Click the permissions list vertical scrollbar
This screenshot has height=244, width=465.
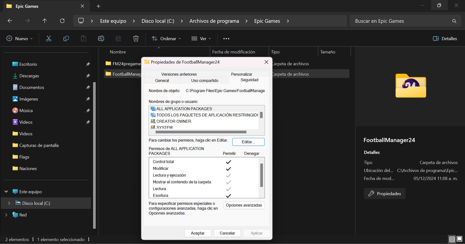tap(262, 175)
